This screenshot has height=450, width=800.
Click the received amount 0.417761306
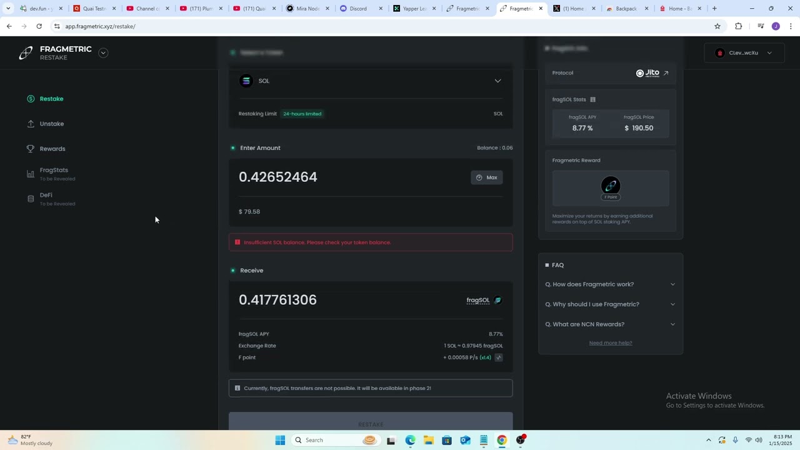[277, 300]
